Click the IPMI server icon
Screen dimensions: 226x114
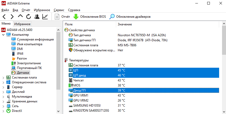click(x=13, y=54)
